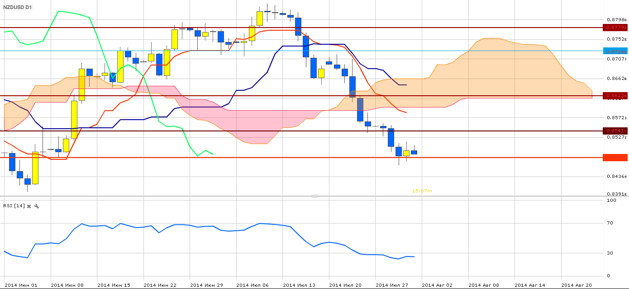Click the 2014 Июл 06 date label

253,285
